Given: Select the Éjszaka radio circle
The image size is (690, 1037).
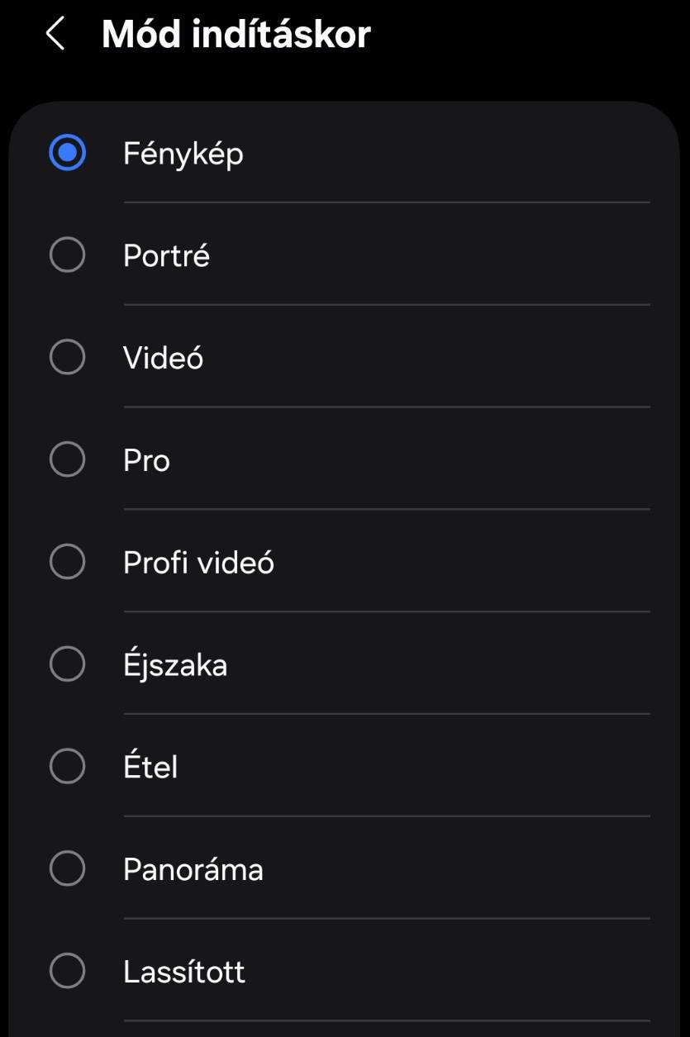Looking at the screenshot, I should point(67,664).
